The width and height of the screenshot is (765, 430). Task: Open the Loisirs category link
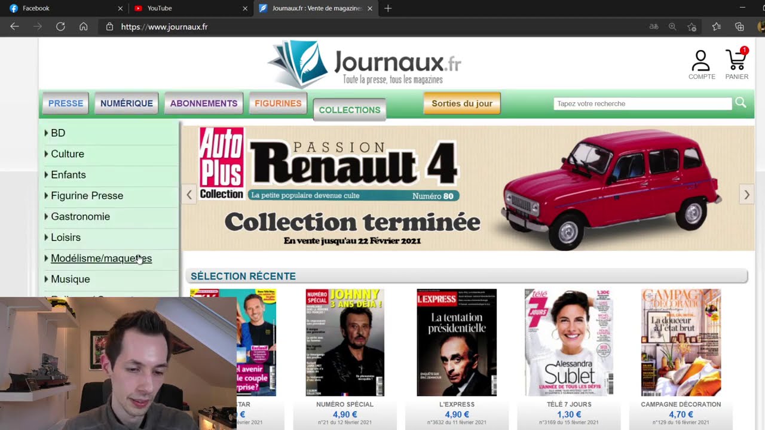(x=66, y=237)
